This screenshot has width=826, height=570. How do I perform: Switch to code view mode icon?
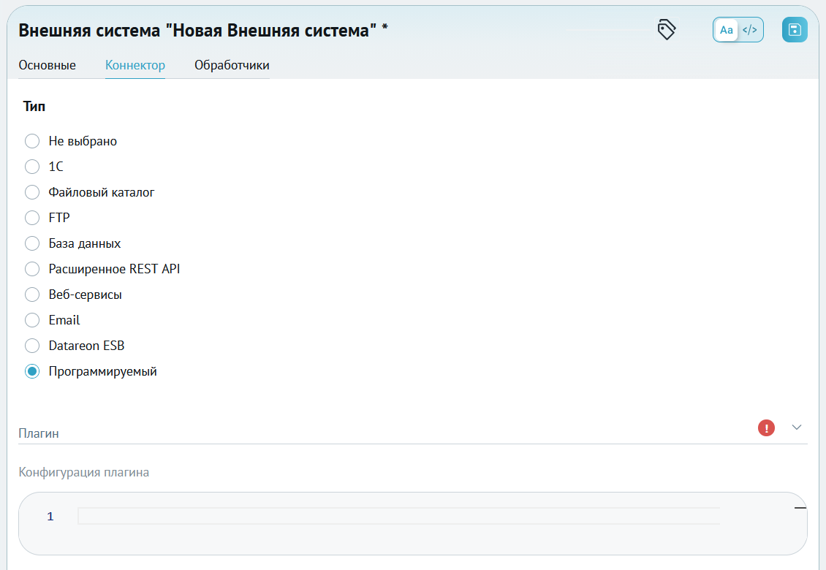750,30
